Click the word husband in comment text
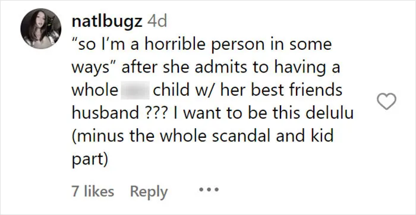Viewport: 416px width, 215px height. [105, 113]
